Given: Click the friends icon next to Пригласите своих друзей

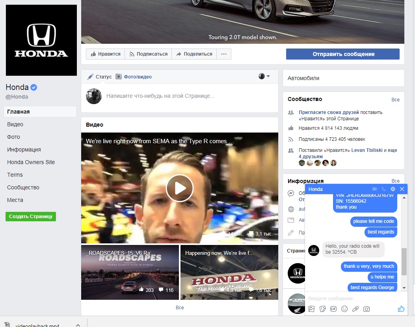Looking at the screenshot, I should (291, 112).
